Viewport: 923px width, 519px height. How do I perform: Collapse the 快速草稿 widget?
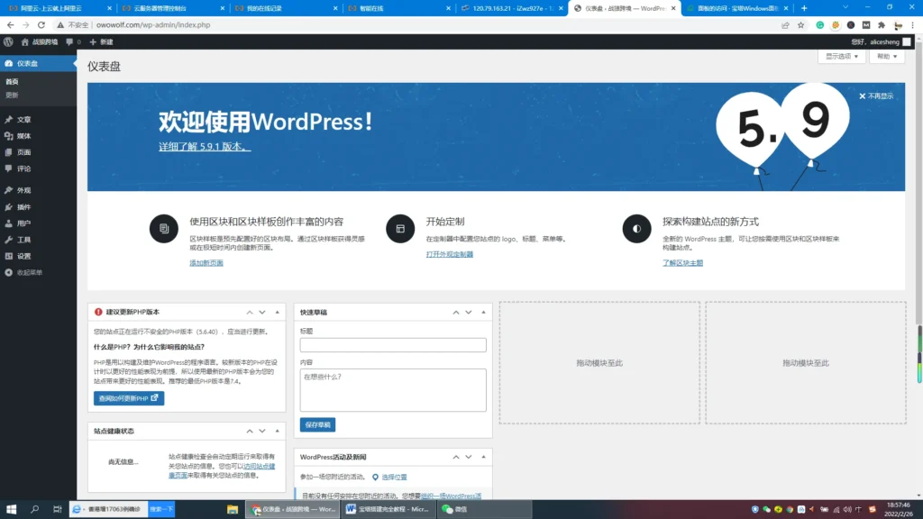[x=483, y=313]
